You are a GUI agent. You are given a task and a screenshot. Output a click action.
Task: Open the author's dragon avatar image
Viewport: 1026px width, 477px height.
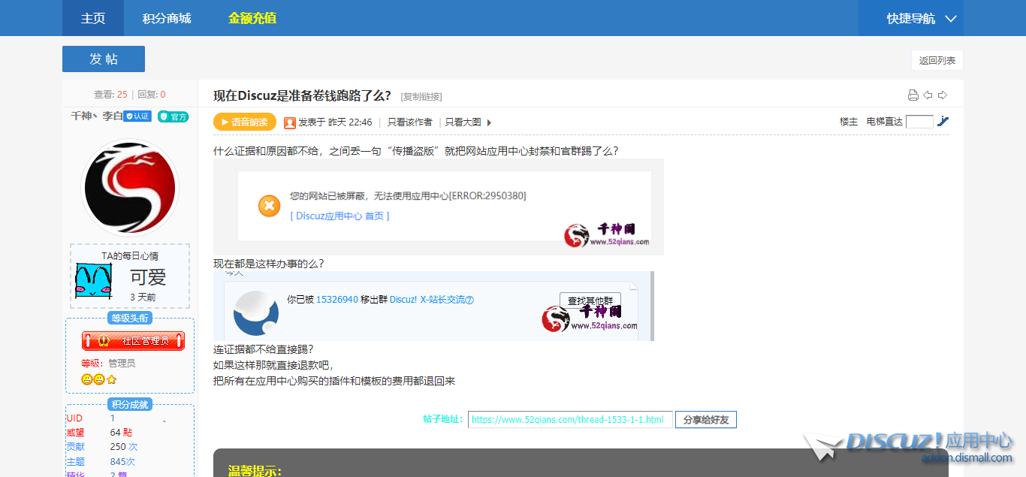click(x=130, y=188)
